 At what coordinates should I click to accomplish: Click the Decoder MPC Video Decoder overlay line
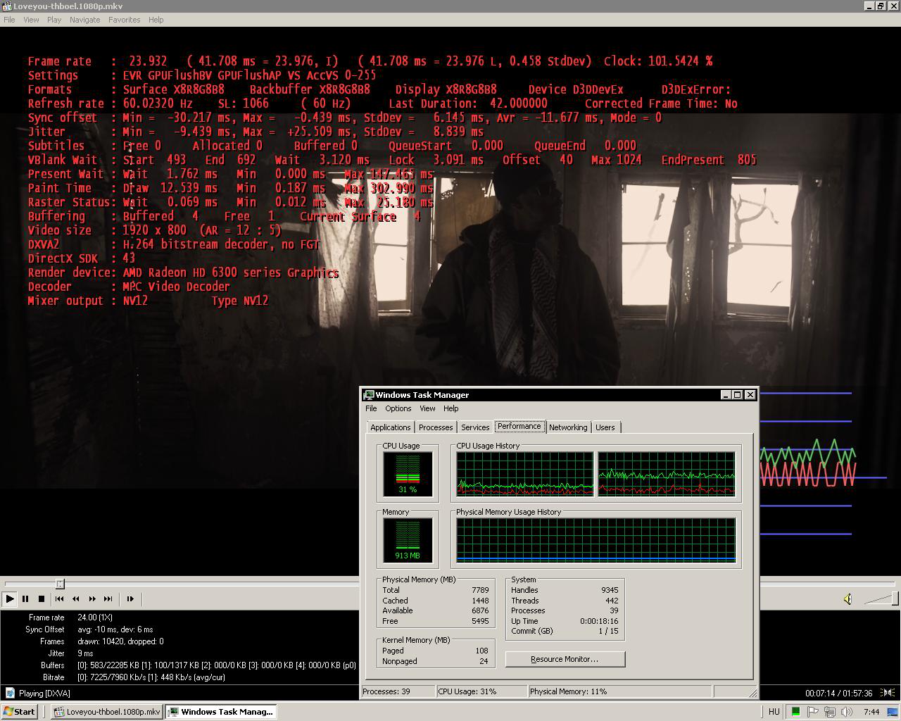pyautogui.click(x=129, y=287)
